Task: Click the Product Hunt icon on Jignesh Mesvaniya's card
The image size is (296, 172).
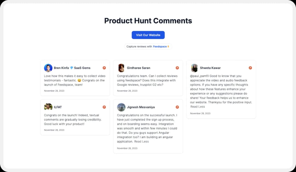Action: (177, 107)
